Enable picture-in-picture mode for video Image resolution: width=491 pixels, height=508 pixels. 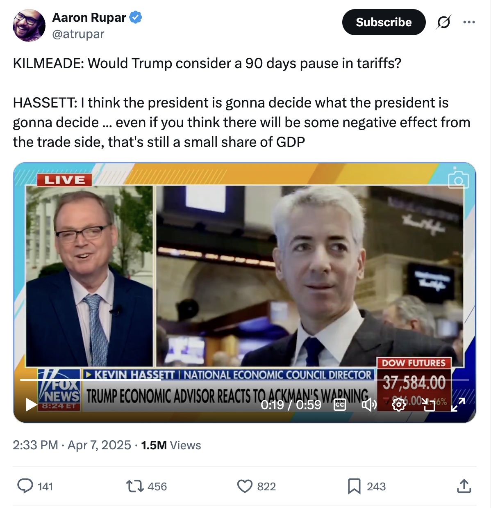pos(429,405)
